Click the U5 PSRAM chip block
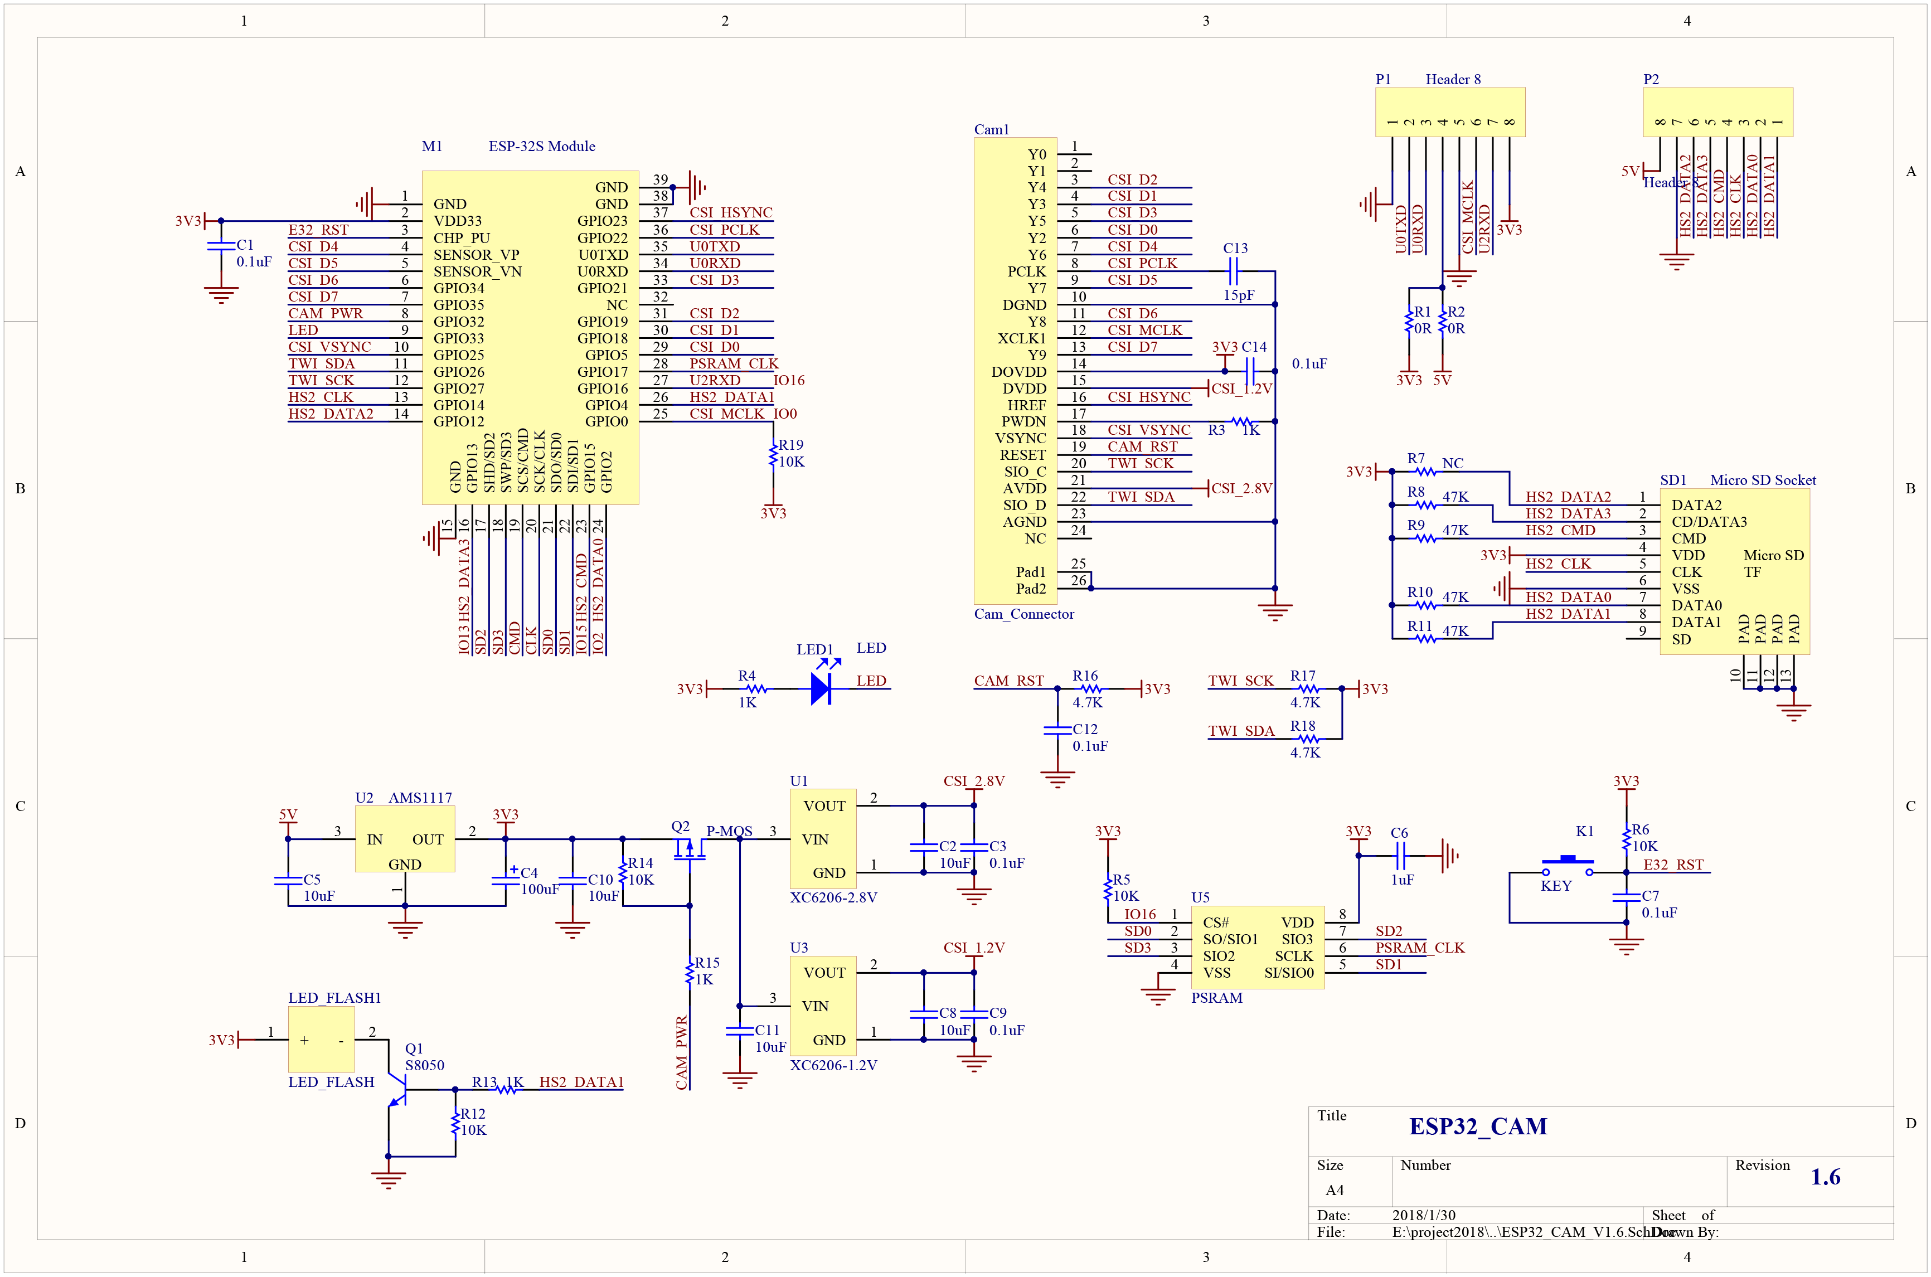The height and width of the screenshot is (1277, 1931). pyautogui.click(x=1258, y=947)
